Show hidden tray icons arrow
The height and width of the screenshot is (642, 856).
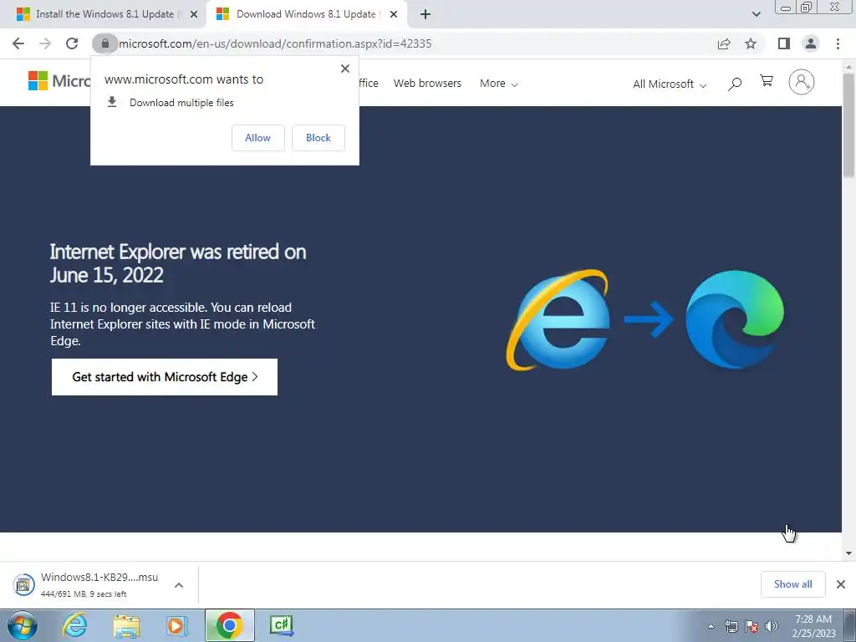tap(711, 627)
